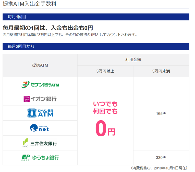Image resolution: width=195 pixels, height=172 pixels.
Task: Click the 165円 fee cell
Action: (161, 114)
